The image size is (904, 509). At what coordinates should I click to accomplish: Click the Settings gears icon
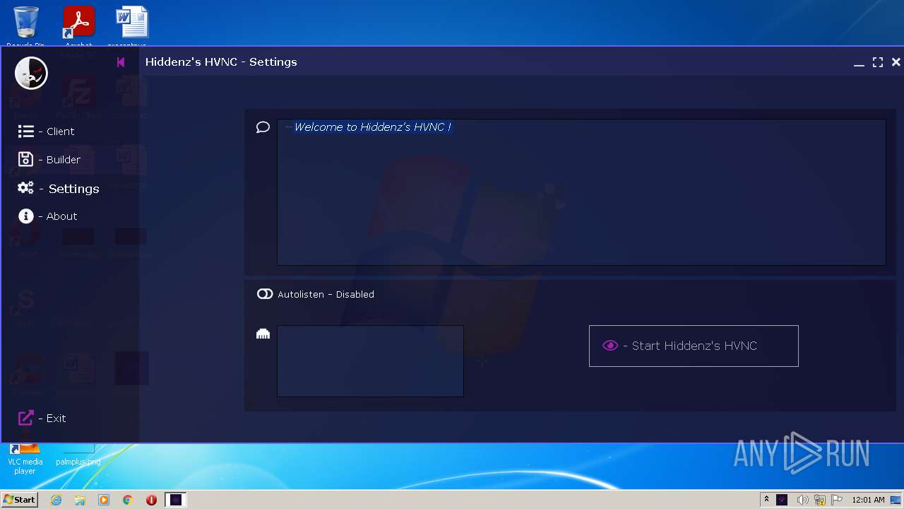pos(25,188)
